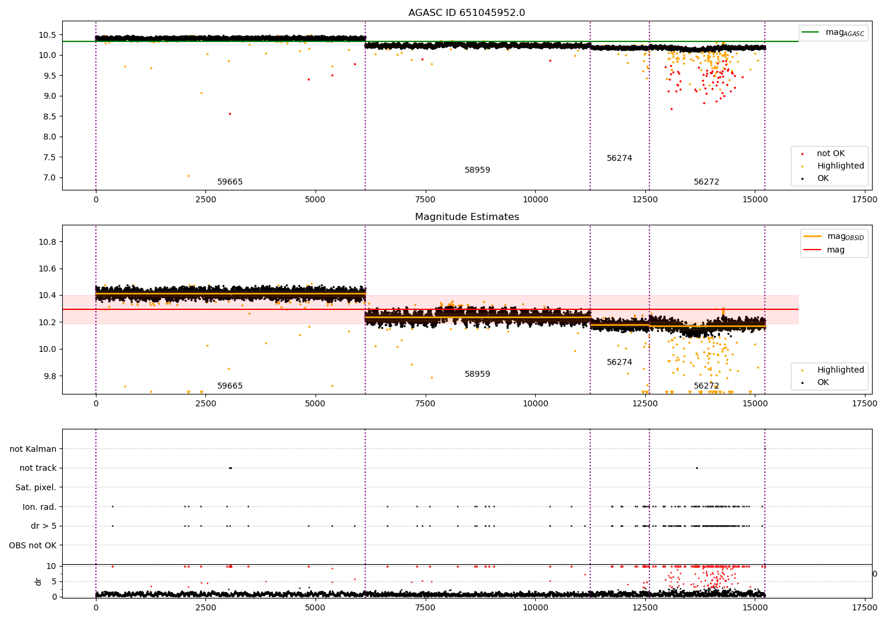Click the 'Magnitude Estimates' subplot title
888x621 pixels.
[466, 217]
